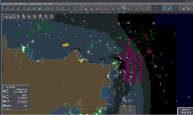Viewport: 193px width, 115px height.
Task: Click the wrench settings icon in map toolbar
Action: click(6, 17)
